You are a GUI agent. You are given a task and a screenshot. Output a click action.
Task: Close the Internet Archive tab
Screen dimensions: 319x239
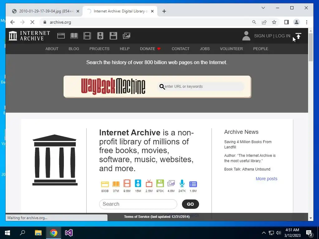pyautogui.click(x=152, y=11)
